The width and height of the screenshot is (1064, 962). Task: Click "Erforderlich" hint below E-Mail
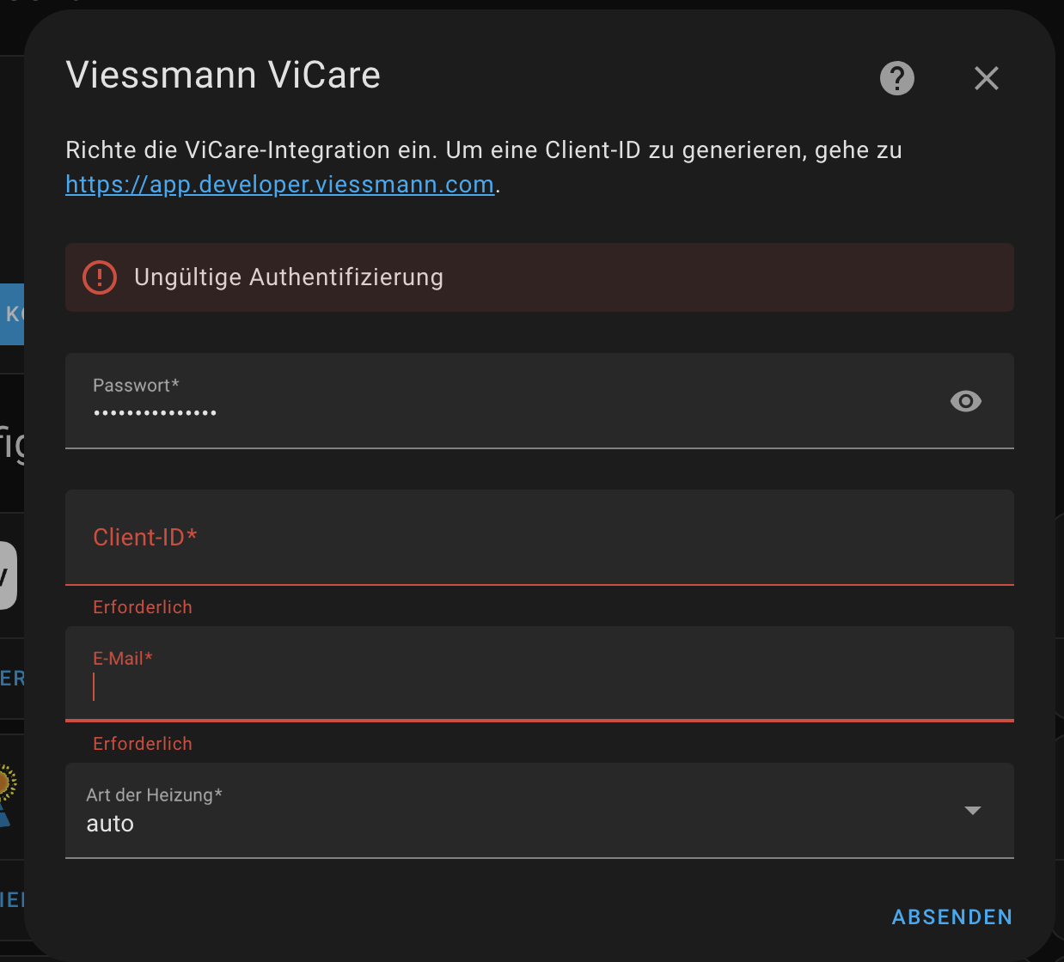(x=143, y=744)
